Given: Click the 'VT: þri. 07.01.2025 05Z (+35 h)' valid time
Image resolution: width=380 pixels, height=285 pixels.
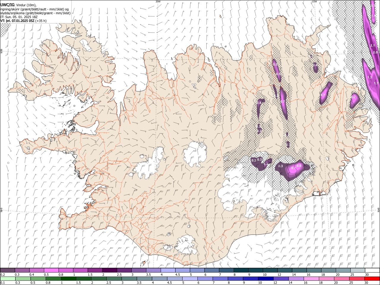Looking at the screenshot, I should pyautogui.click(x=23, y=21).
